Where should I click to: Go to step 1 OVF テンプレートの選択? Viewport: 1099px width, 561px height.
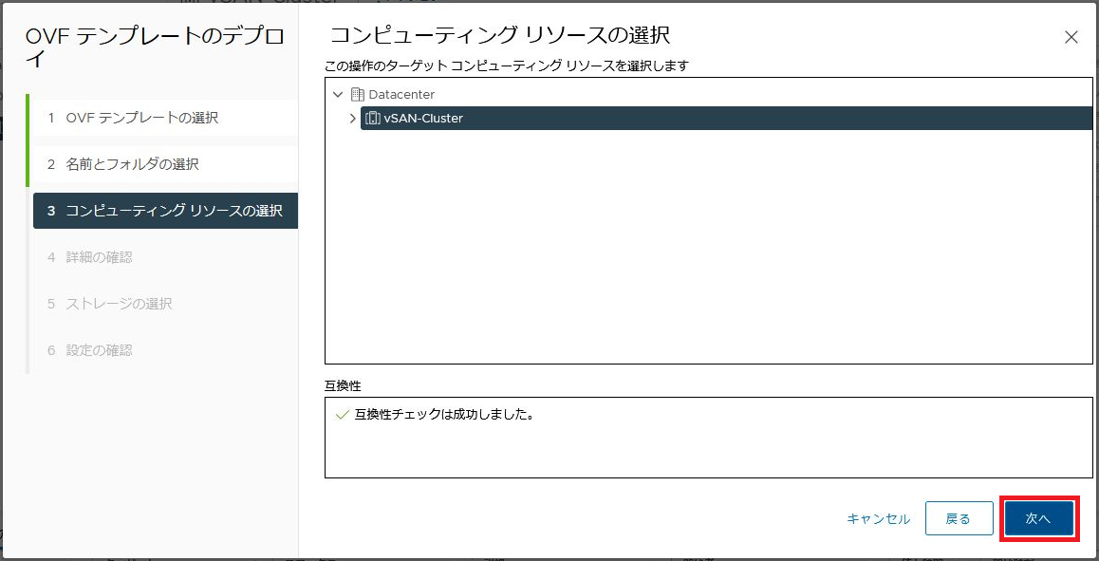142,118
